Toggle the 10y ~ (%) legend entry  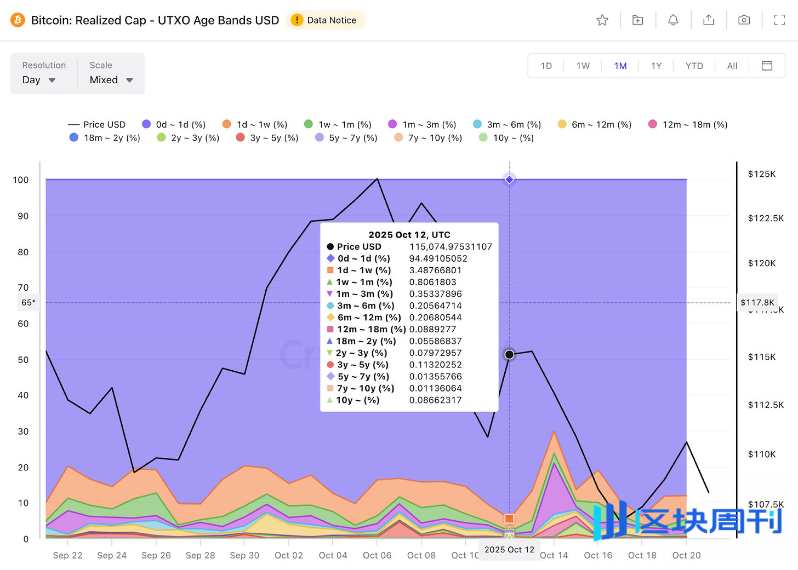click(506, 138)
